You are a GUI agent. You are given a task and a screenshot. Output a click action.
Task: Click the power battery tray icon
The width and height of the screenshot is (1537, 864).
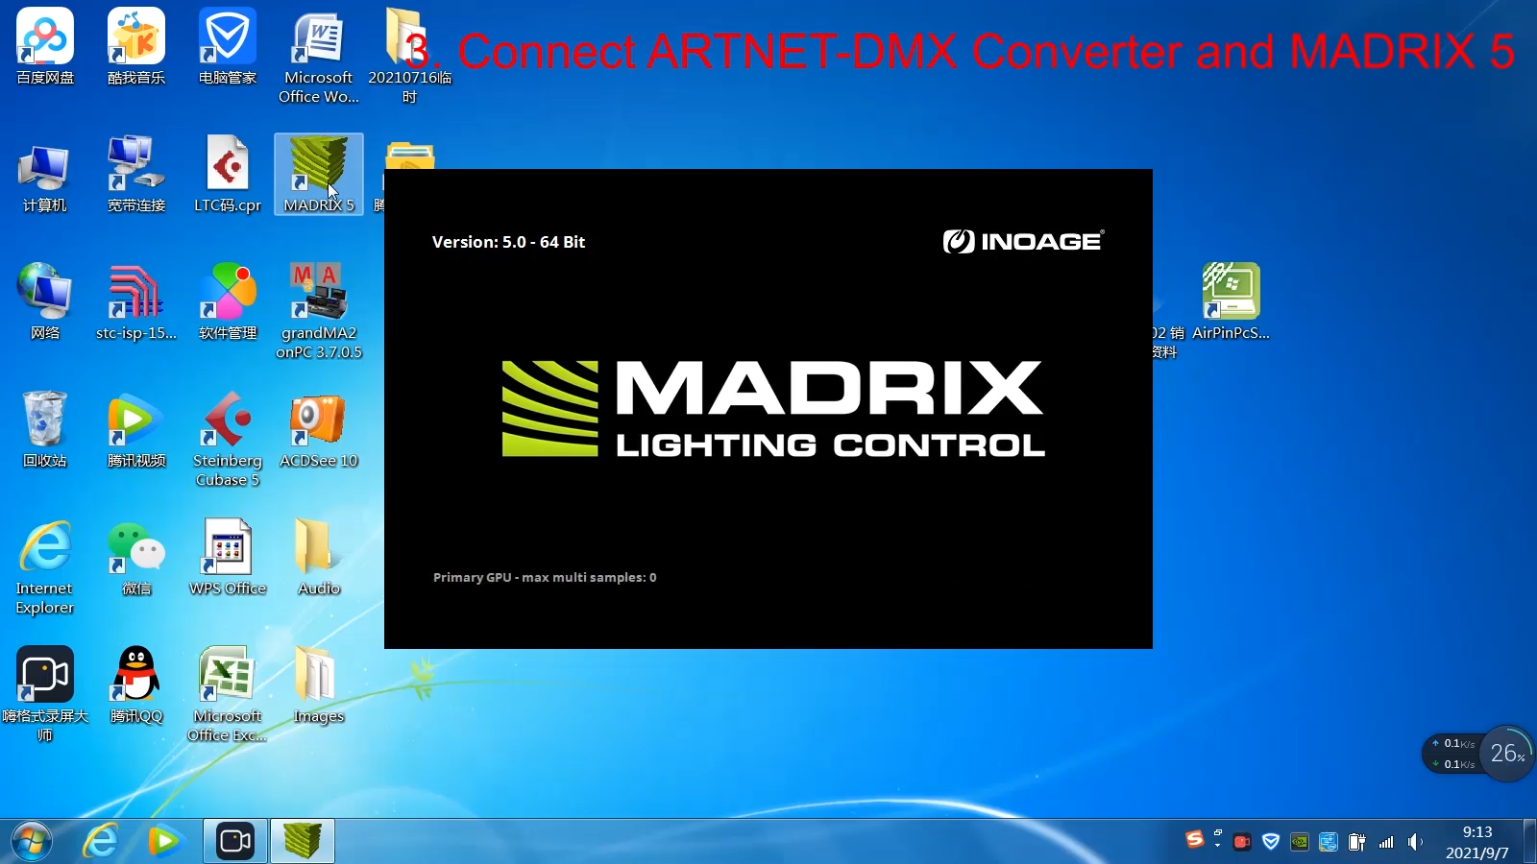(1356, 842)
